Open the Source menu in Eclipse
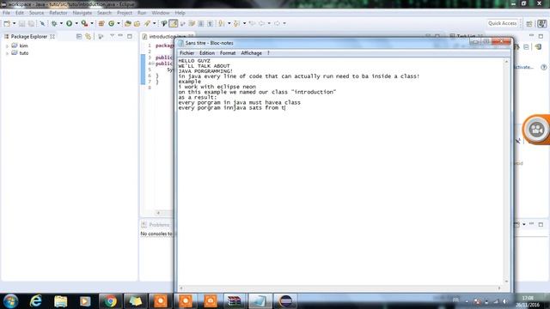 tap(36, 13)
